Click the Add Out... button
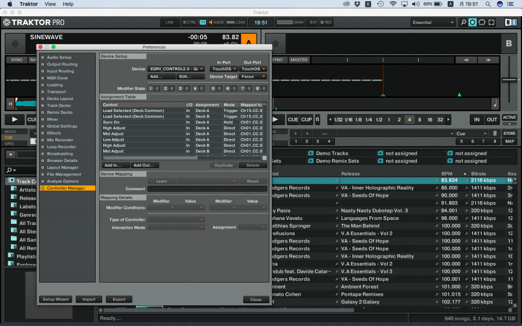 pos(144,165)
